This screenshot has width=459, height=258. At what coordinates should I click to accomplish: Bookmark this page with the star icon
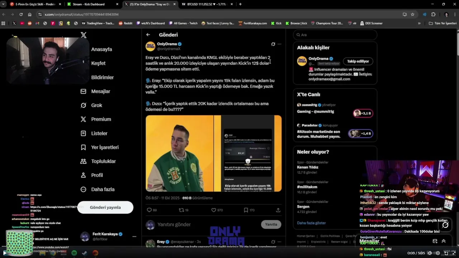(412, 14)
